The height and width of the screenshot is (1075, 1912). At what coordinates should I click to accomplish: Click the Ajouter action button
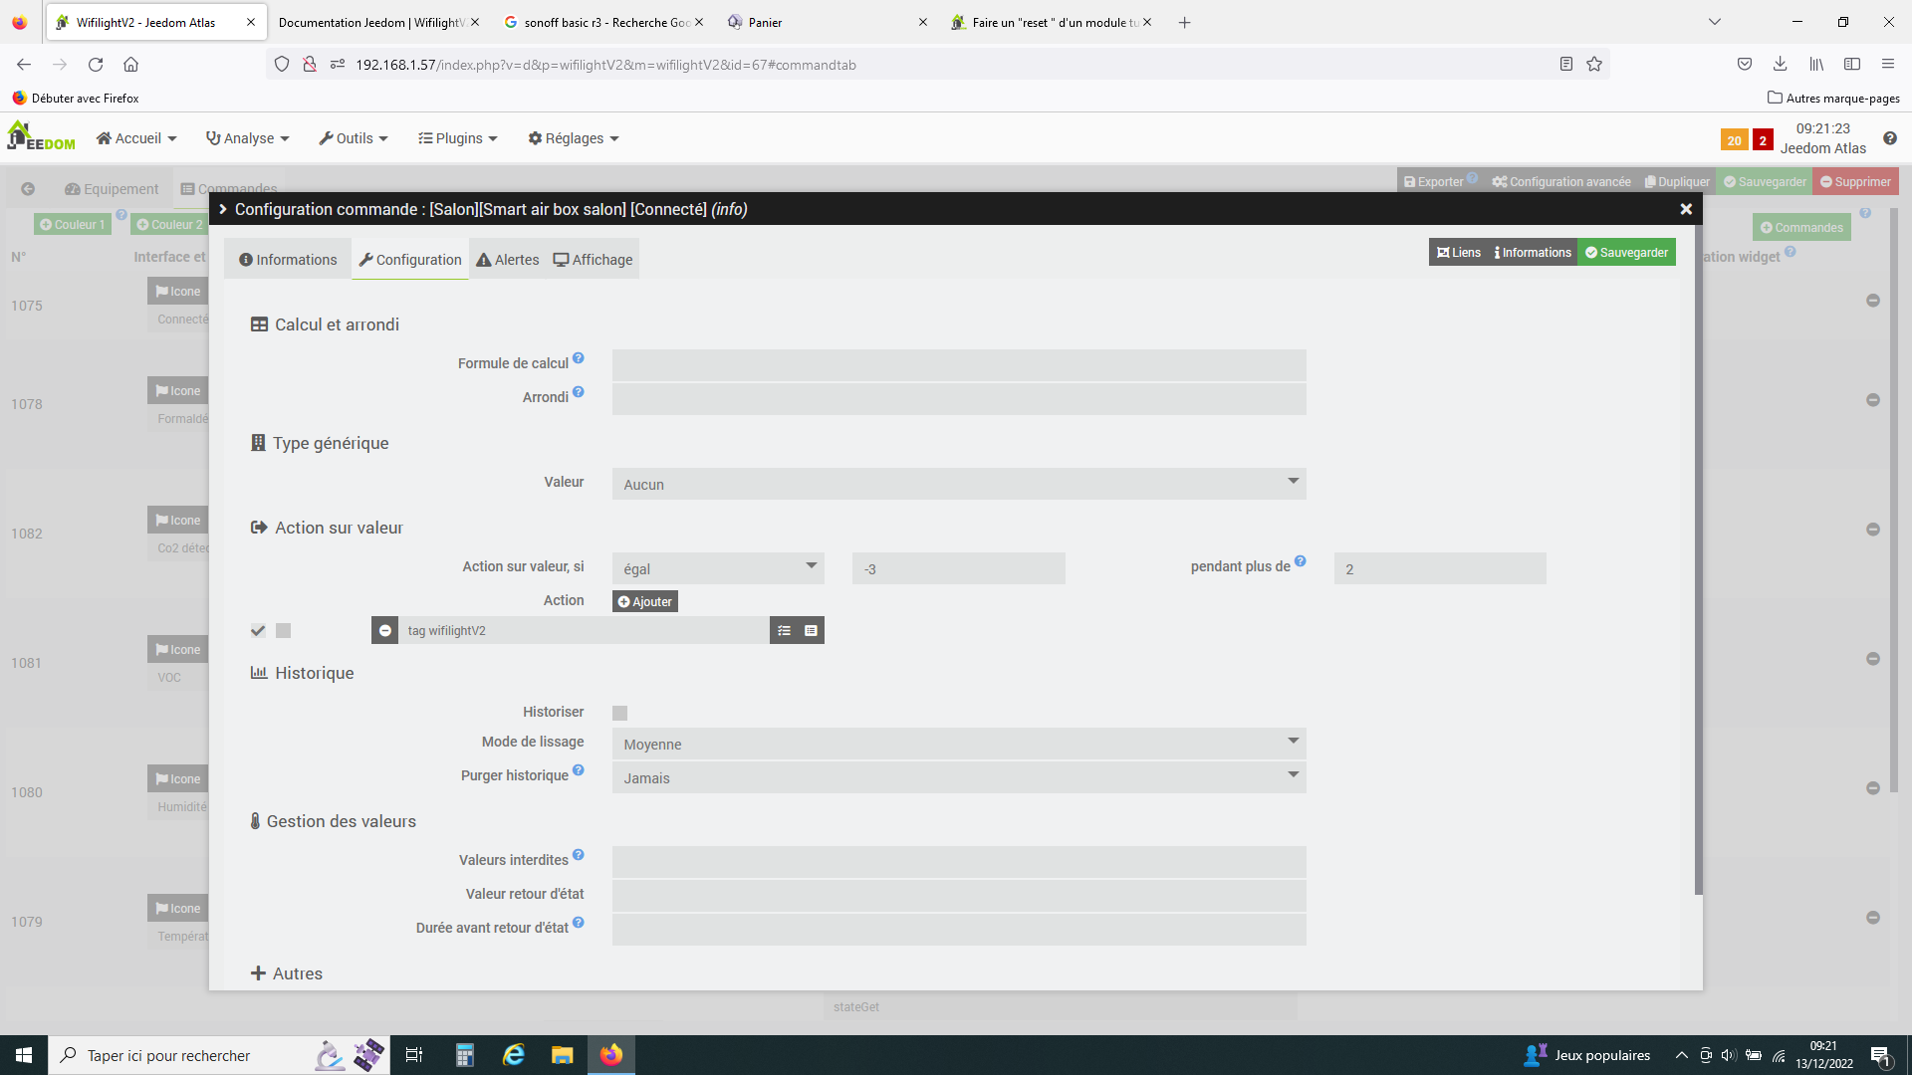click(645, 602)
